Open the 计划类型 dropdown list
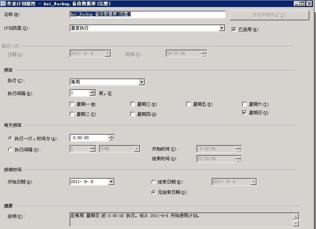The image size is (316, 229). (x=222, y=28)
